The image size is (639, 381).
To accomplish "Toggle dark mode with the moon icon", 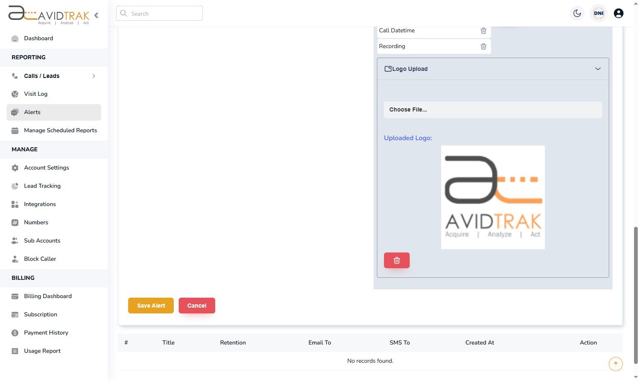I will point(577,13).
